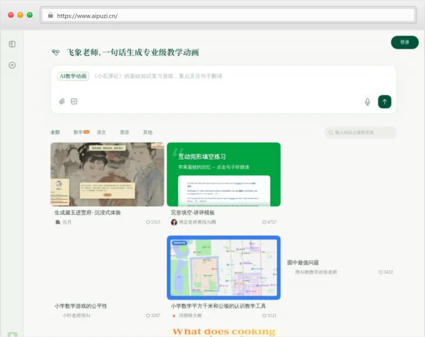This screenshot has height=337, width=425.
Task: Activate voice input with the microphone icon
Action: click(x=367, y=102)
